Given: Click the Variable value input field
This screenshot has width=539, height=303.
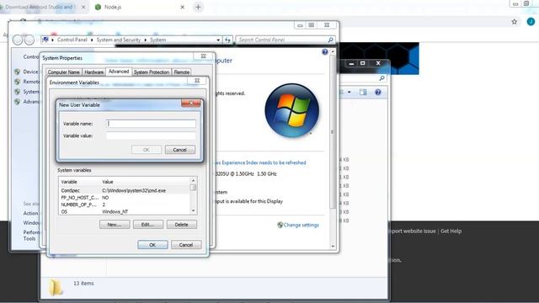Looking at the screenshot, I should [151, 136].
